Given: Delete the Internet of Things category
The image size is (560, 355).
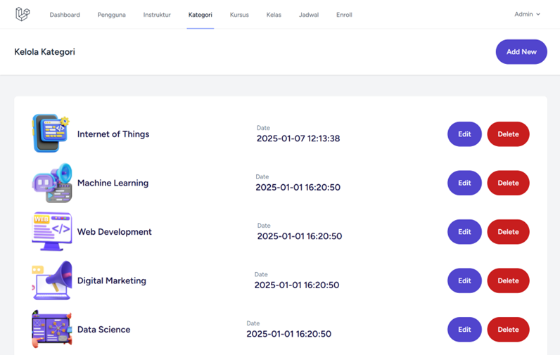Looking at the screenshot, I should click(x=508, y=134).
